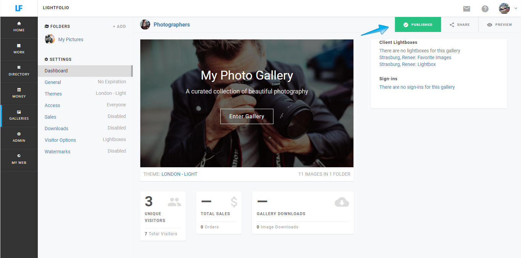Open the help question mark icon
This screenshot has width=521, height=258.
[x=485, y=9]
